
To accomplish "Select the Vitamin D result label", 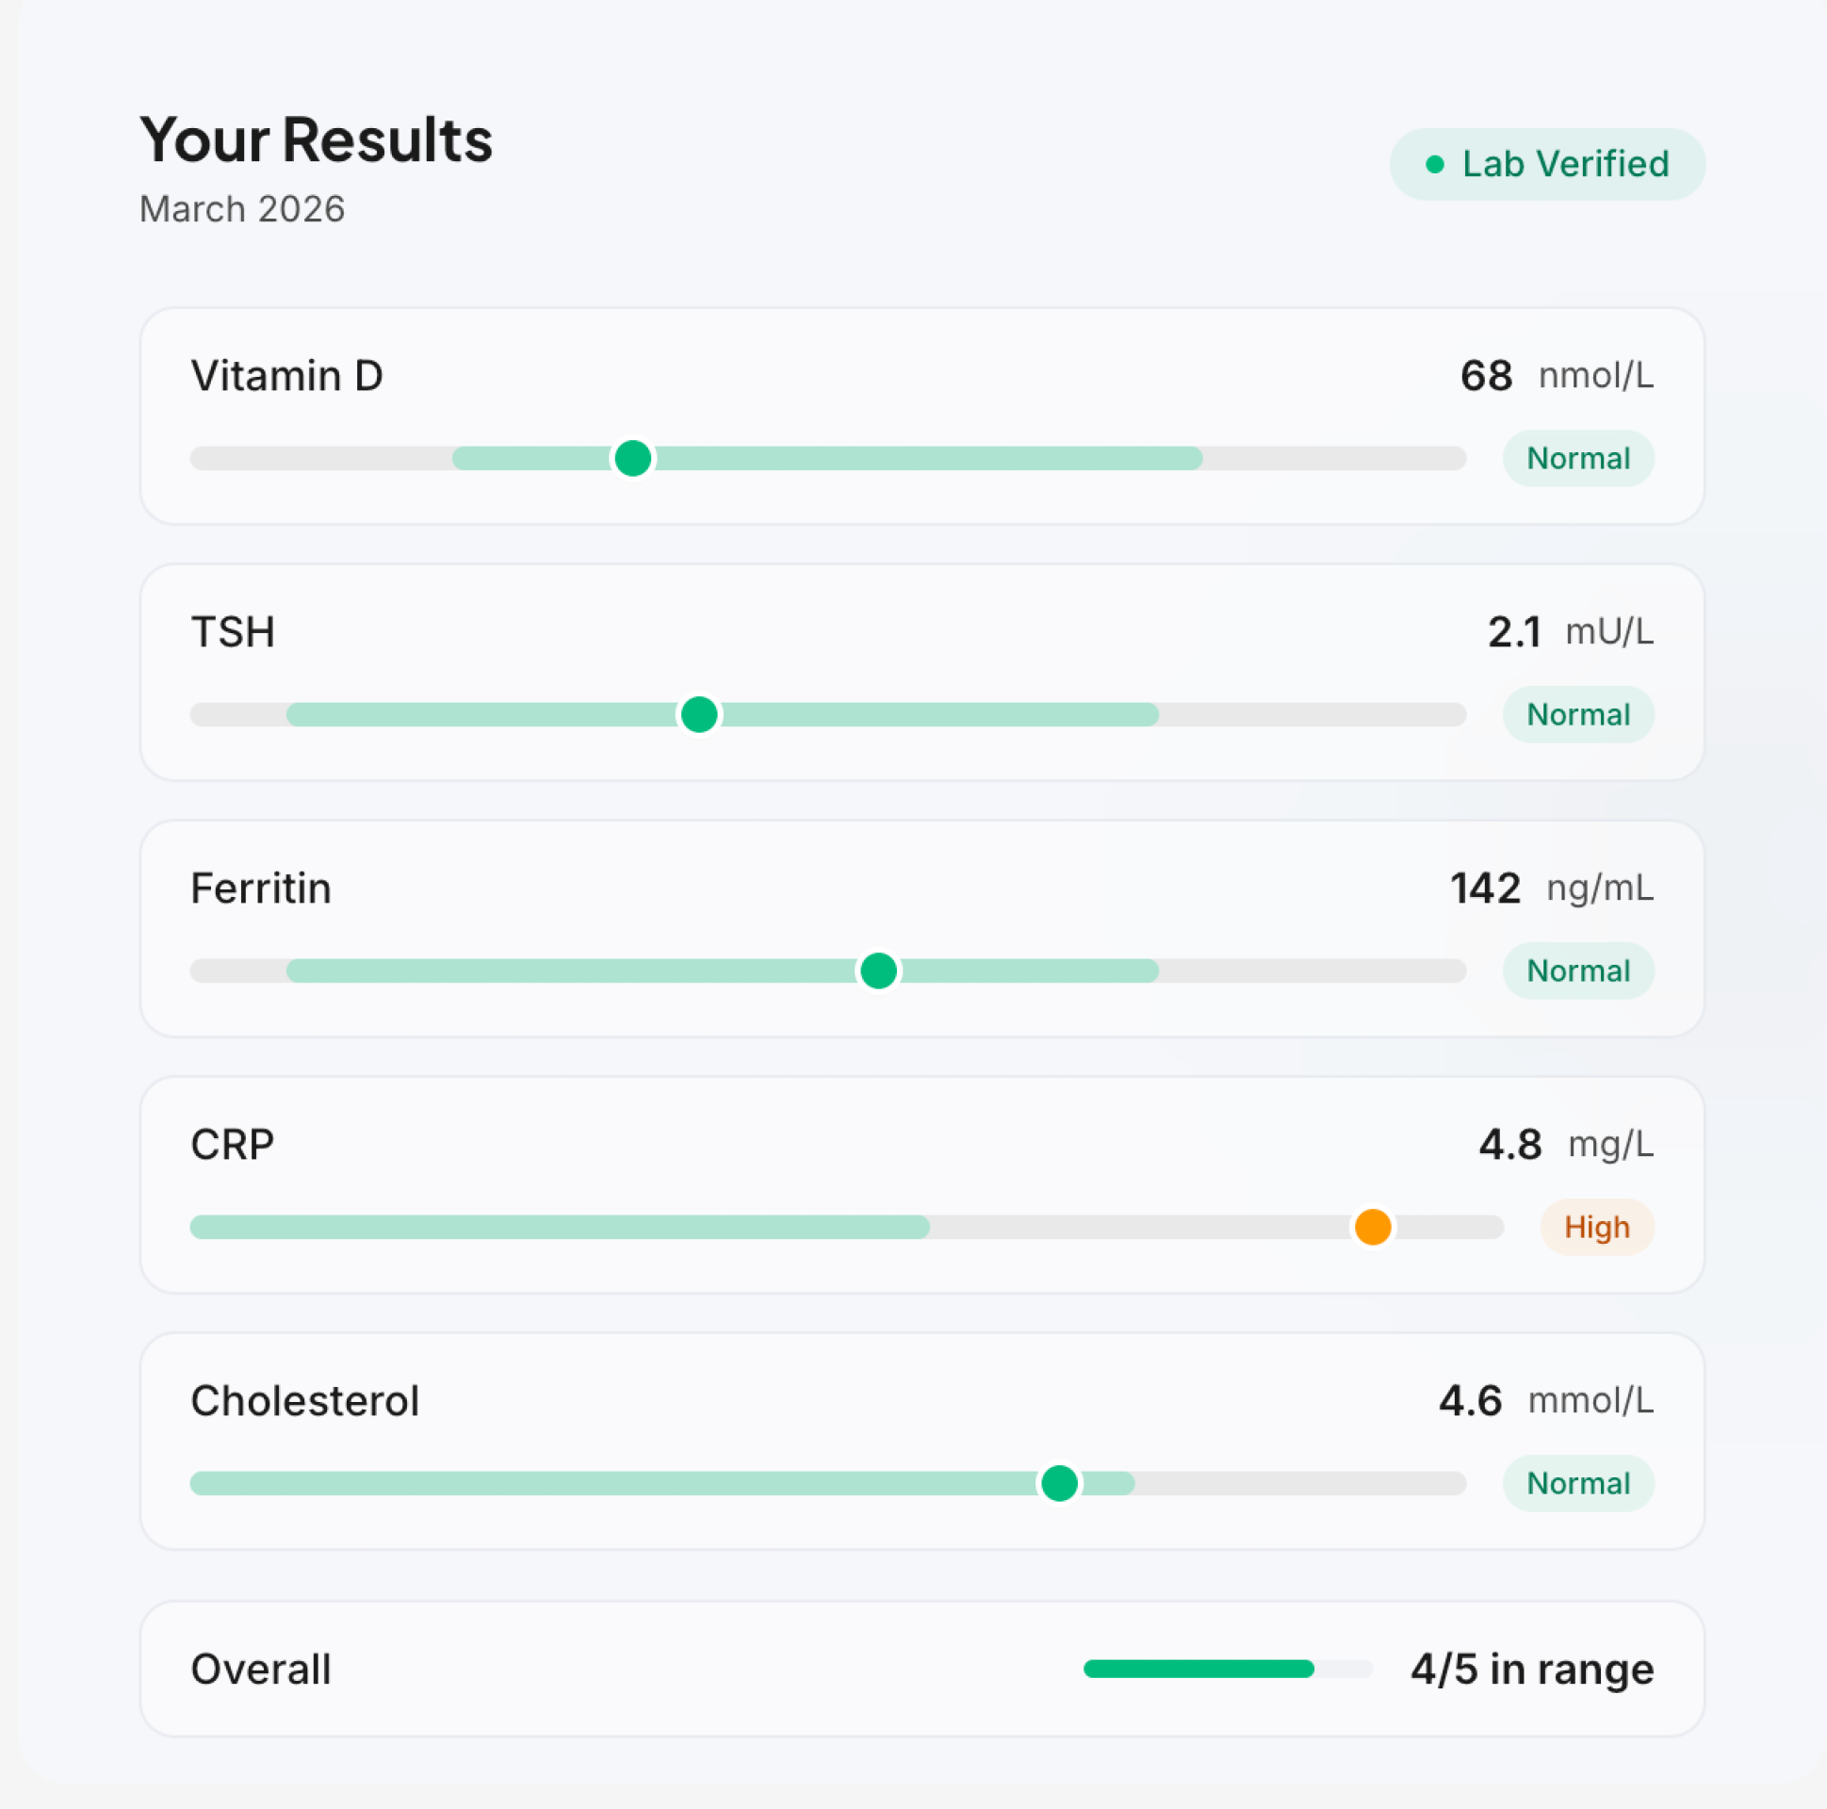I will coord(286,375).
